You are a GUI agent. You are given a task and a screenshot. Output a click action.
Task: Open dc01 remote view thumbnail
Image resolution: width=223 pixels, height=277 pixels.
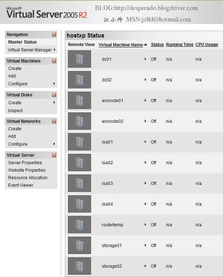pyautogui.click(x=79, y=59)
